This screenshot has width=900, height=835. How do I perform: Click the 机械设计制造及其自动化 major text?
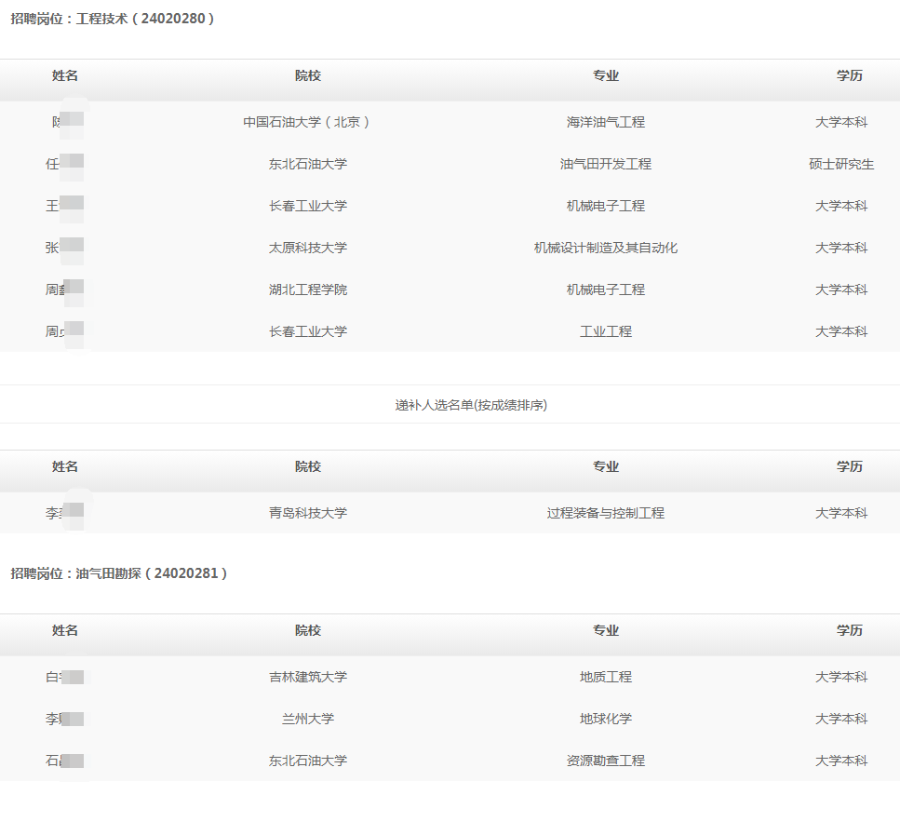605,248
